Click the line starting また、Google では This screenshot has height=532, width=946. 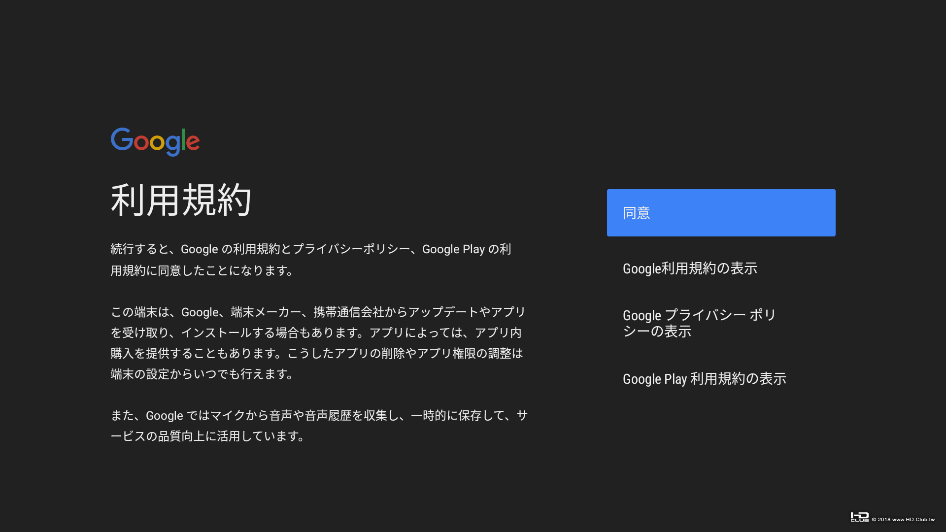(x=319, y=415)
